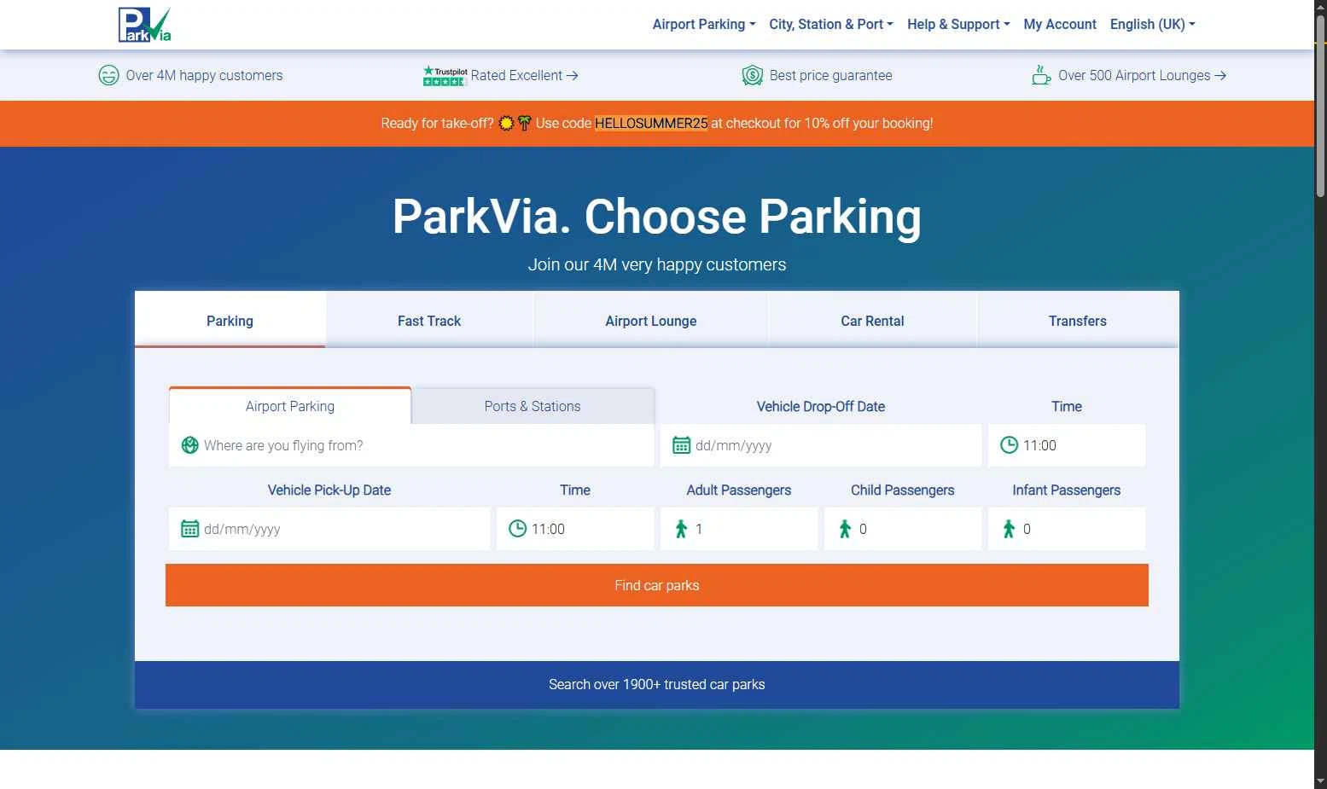The image size is (1327, 789).
Task: Click the Trustpilot stars logo
Action: (445, 75)
